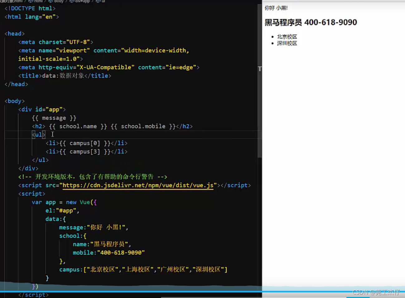Click the name:"黑马程序员" line
Screen dimensions: 405x298
(x=102, y=244)
